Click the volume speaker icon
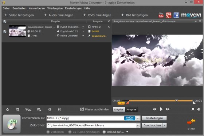 [x=199, y=109]
